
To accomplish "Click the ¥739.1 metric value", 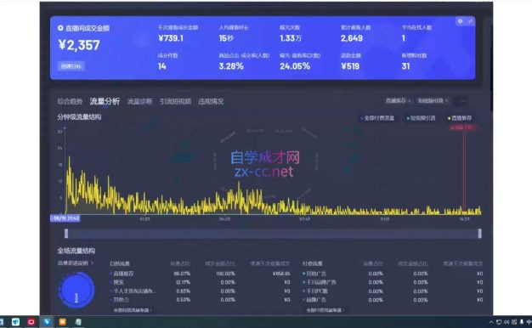I will click(171, 38).
